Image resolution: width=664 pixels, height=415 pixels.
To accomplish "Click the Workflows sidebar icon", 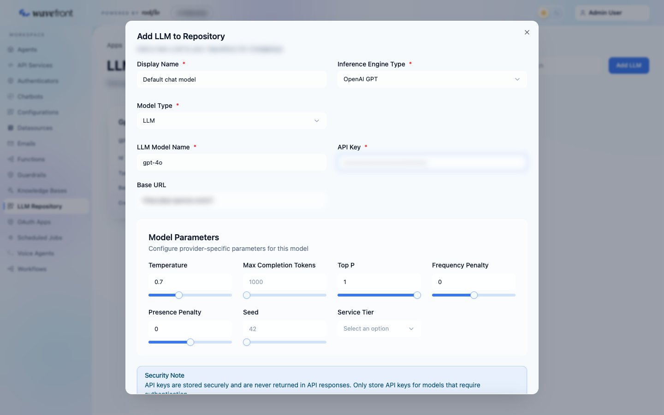I will (11, 269).
